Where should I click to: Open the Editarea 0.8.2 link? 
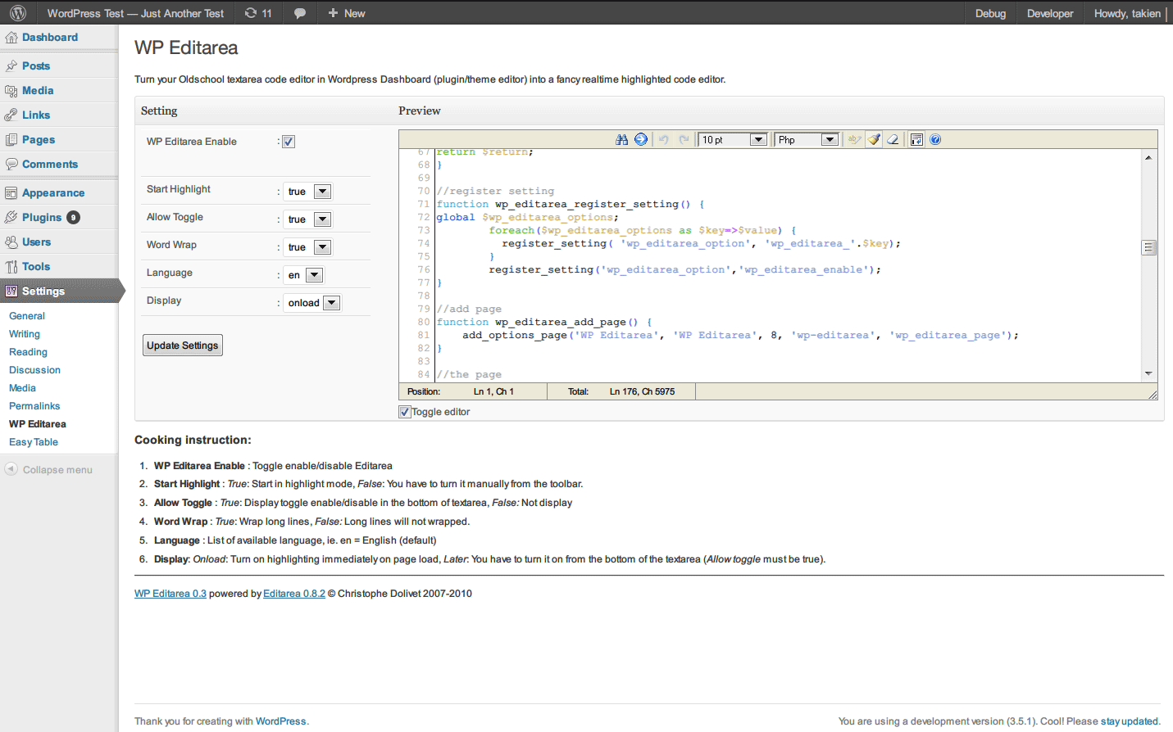click(294, 594)
